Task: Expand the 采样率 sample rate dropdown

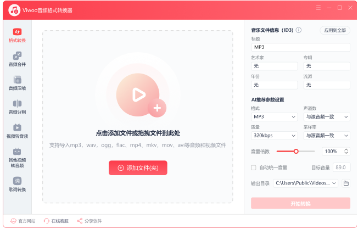Action: (x=327, y=136)
